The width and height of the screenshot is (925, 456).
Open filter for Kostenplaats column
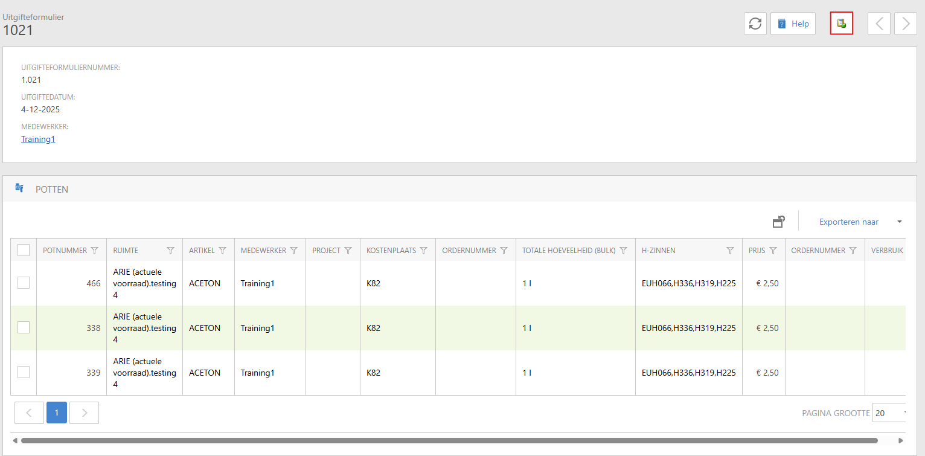pyautogui.click(x=423, y=250)
